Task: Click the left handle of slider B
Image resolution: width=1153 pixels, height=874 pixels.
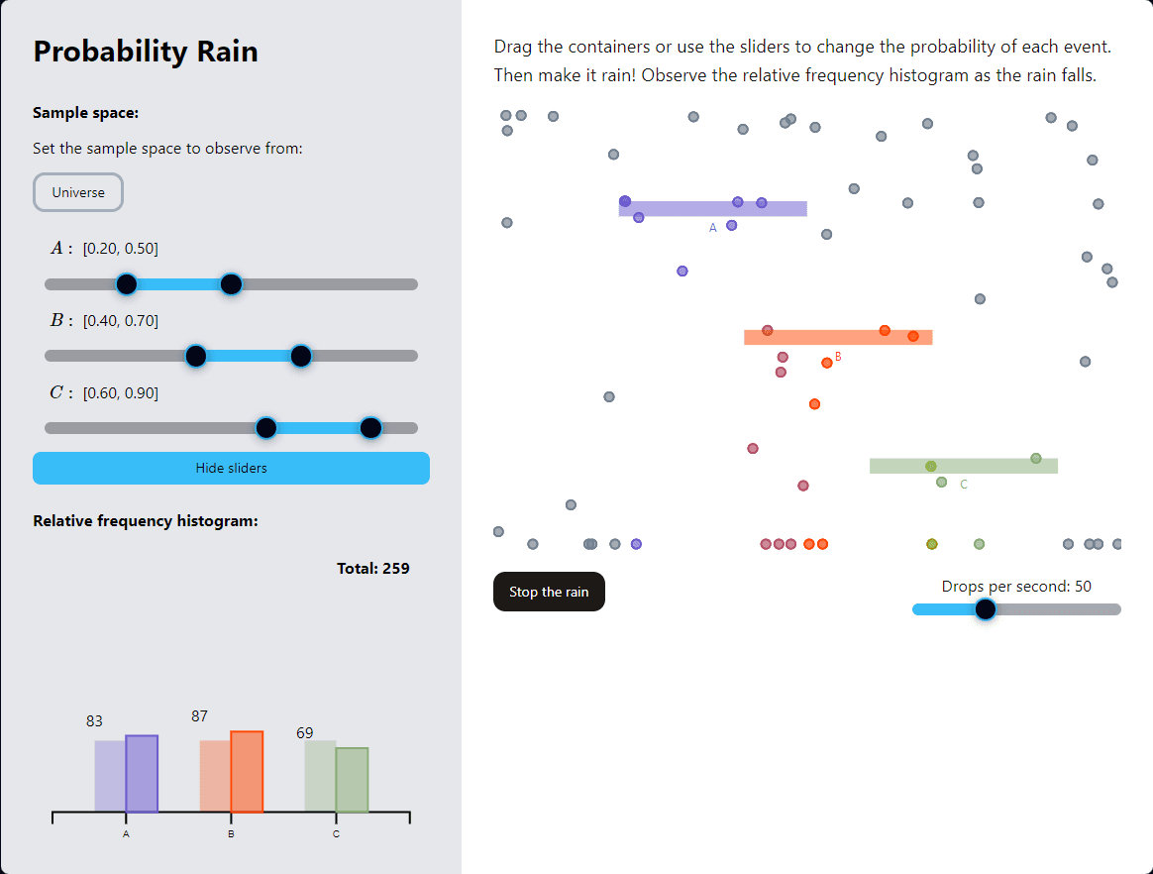Action: [195, 356]
